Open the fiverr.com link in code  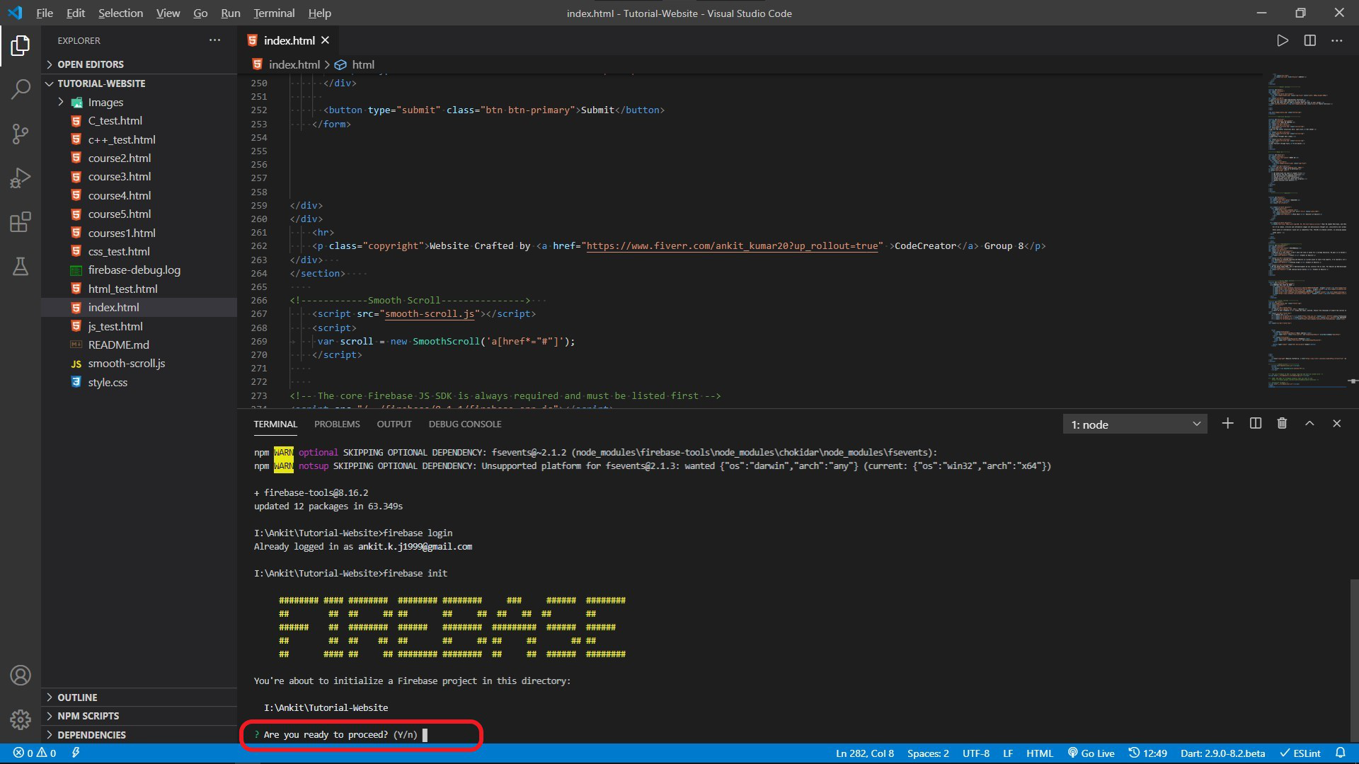(x=732, y=246)
